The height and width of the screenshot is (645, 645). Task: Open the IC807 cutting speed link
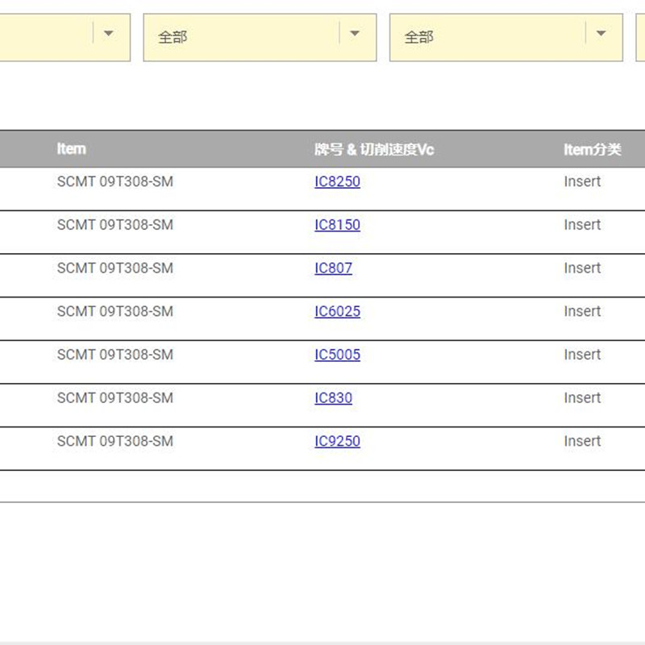click(x=333, y=268)
